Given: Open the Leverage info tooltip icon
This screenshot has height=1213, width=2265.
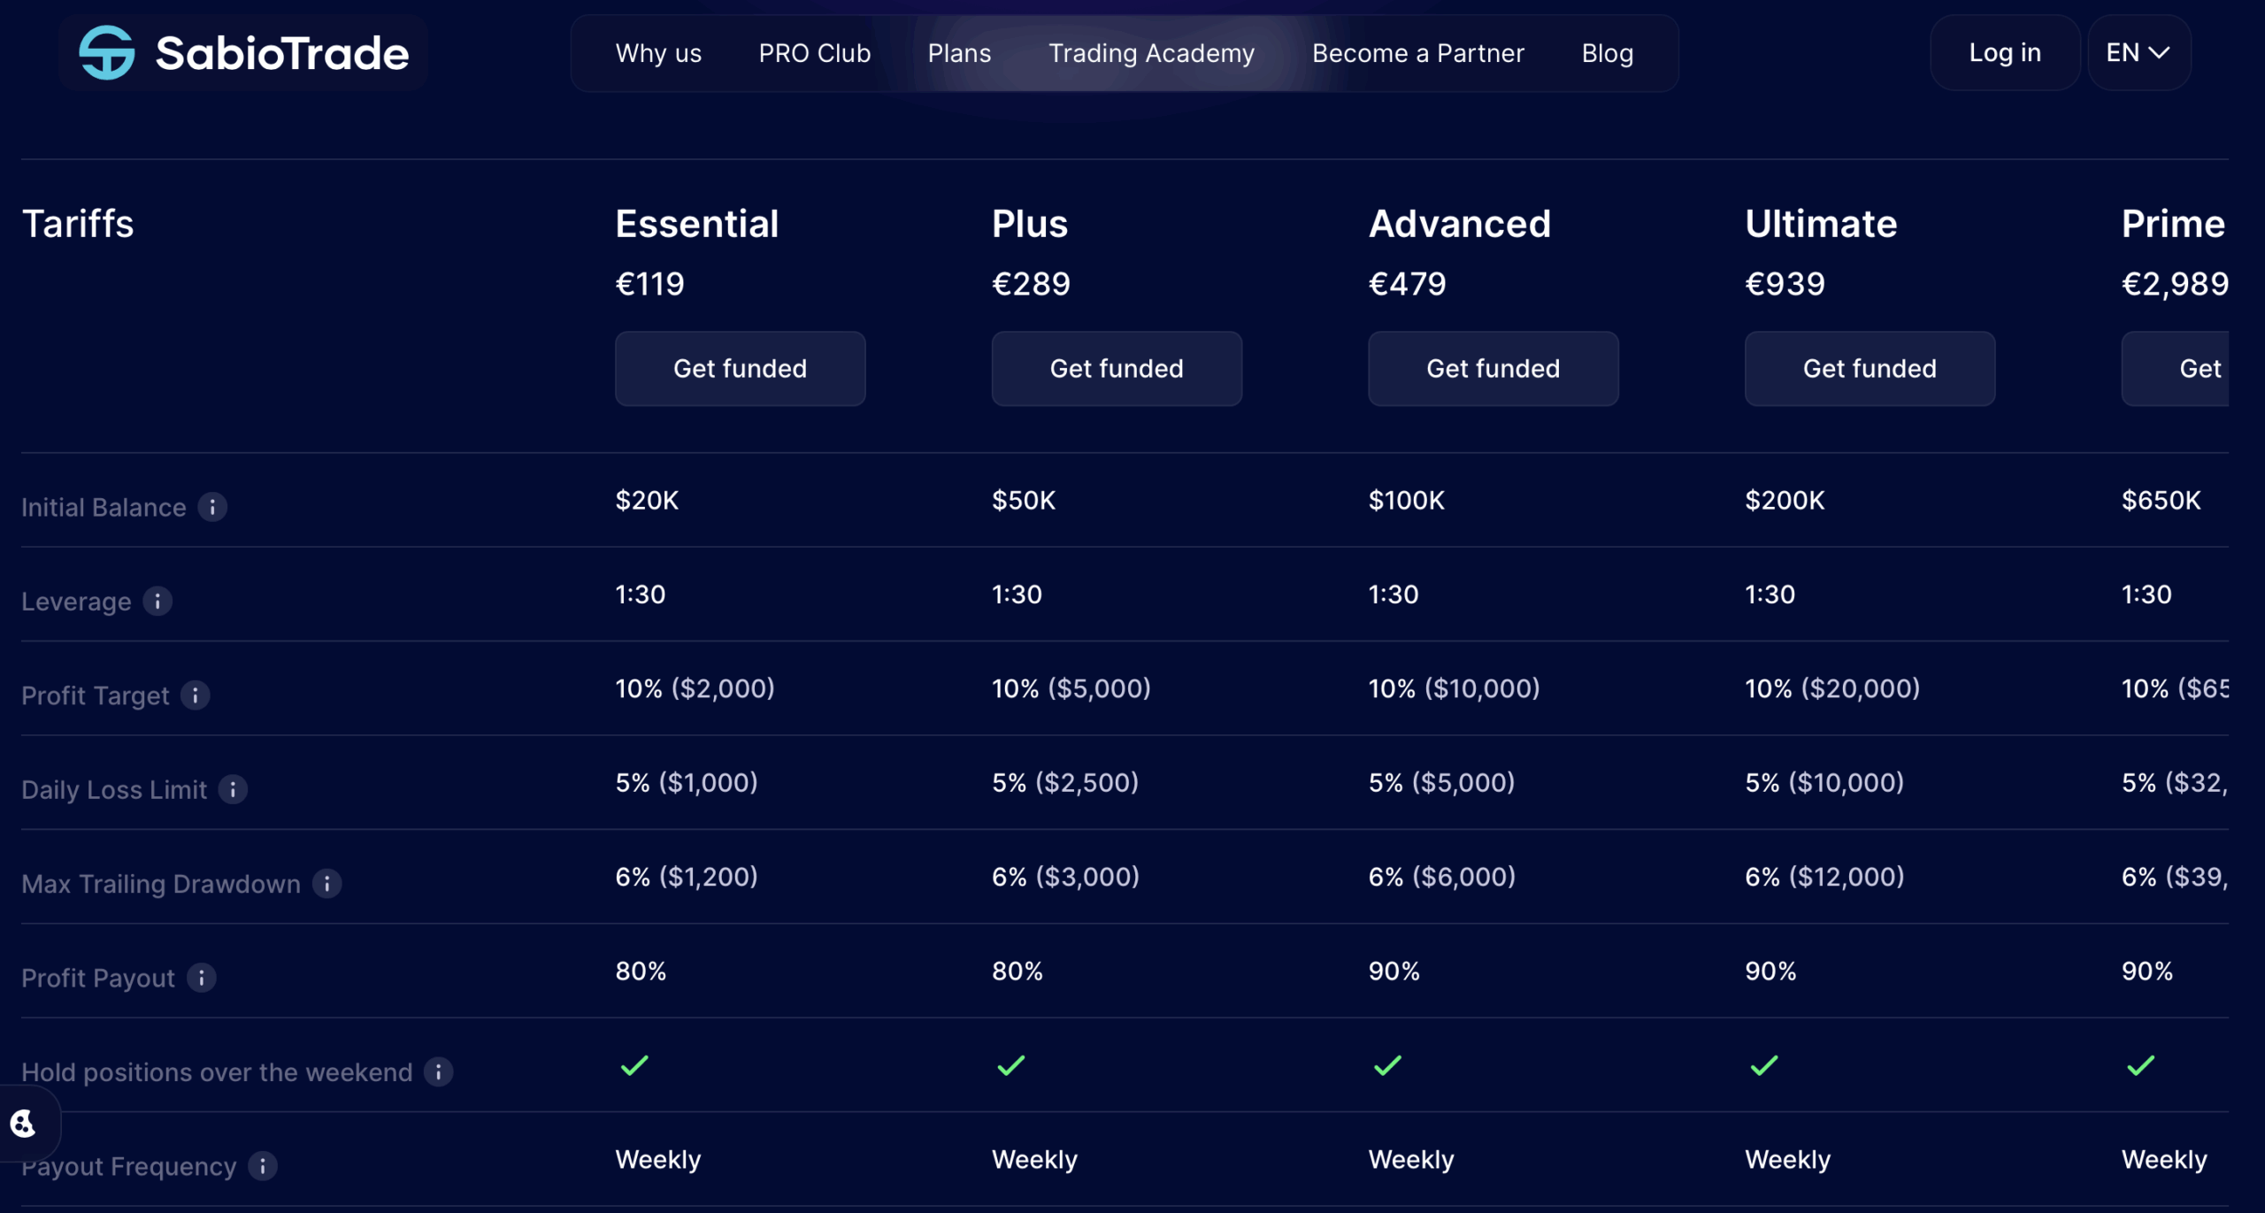Looking at the screenshot, I should 157,602.
